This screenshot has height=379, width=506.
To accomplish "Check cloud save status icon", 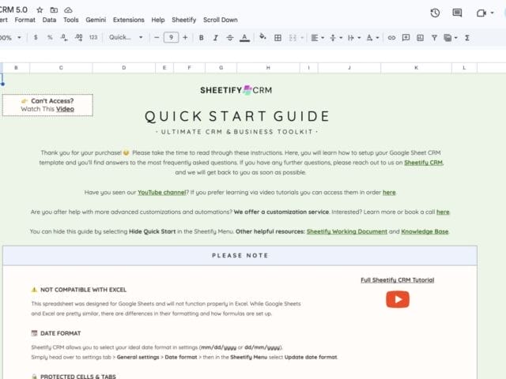I will 68,10.
